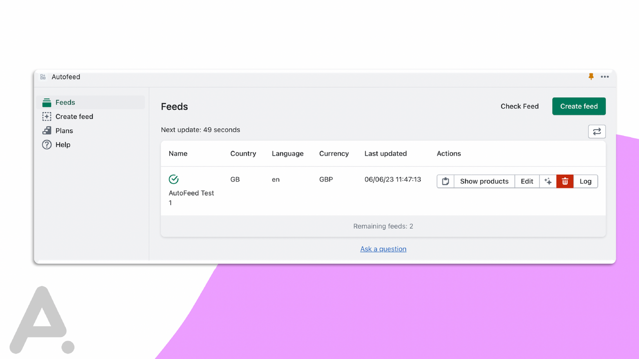The image size is (639, 359).
Task: Click the sync arrows icon above the table
Action: [597, 131]
